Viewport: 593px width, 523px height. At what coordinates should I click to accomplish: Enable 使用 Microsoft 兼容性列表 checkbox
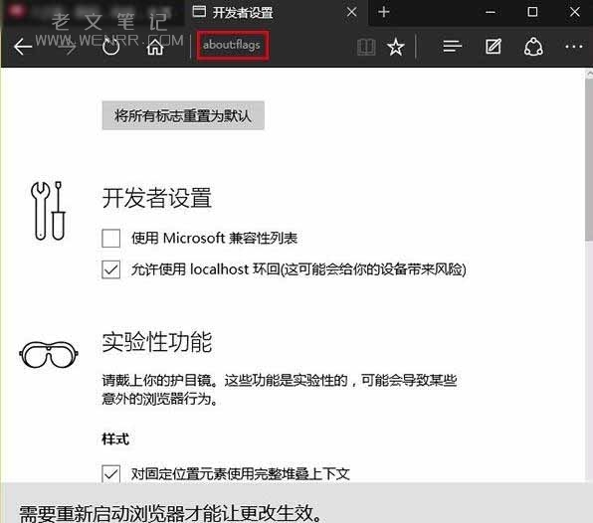pyautogui.click(x=110, y=238)
